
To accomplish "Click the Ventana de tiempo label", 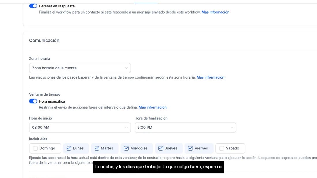I will point(44,94).
